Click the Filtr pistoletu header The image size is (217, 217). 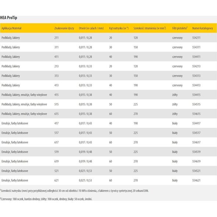180,28
